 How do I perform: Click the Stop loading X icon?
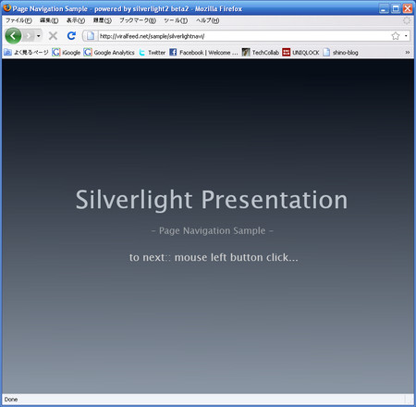[53, 36]
